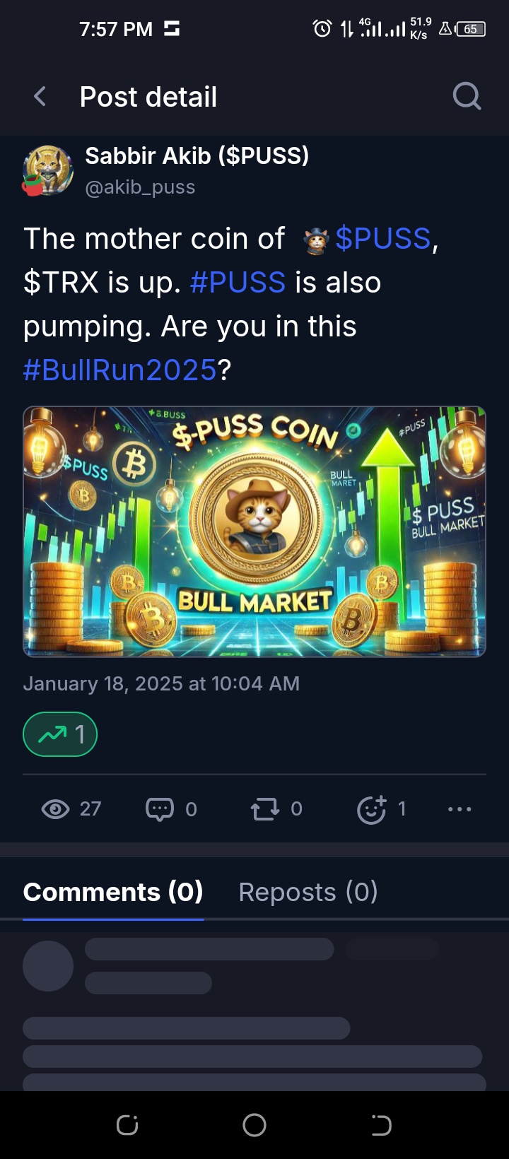Switch to the Reposts (0) tab
Viewport: 509px width, 1159px height.
(308, 892)
